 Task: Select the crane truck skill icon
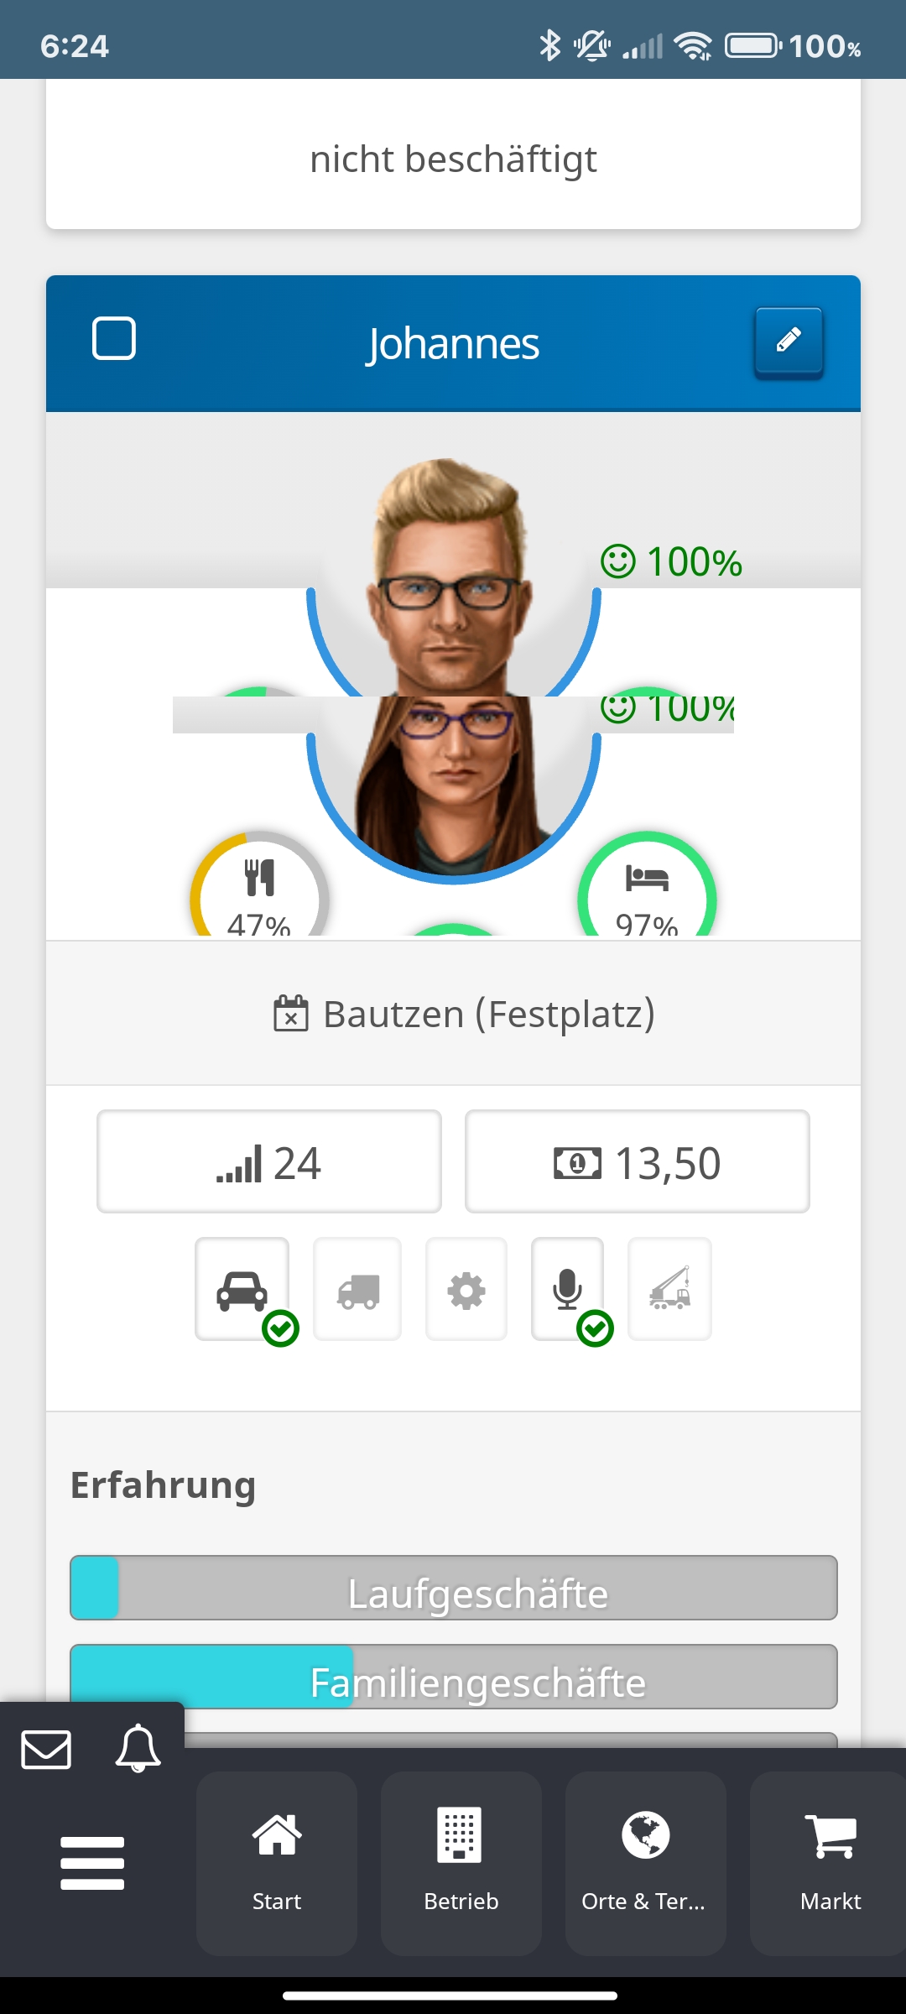(x=669, y=1289)
